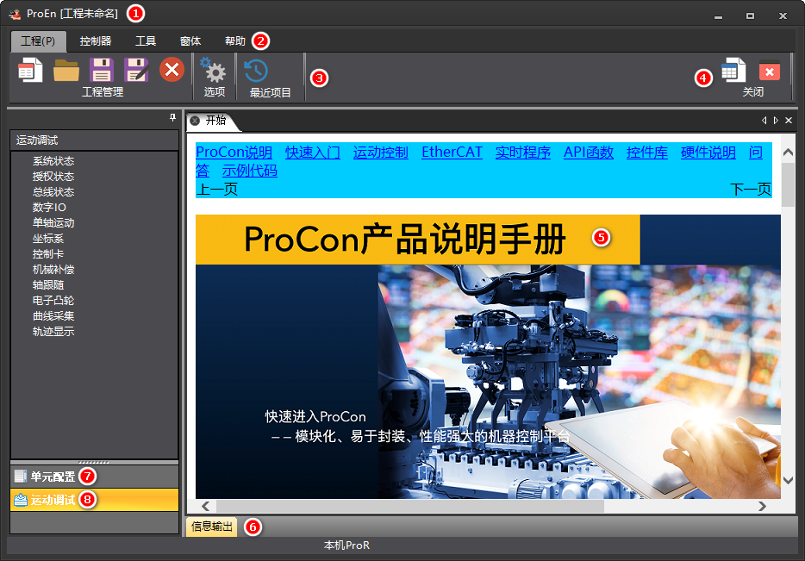Select 系统状态 in the tree

(x=53, y=161)
